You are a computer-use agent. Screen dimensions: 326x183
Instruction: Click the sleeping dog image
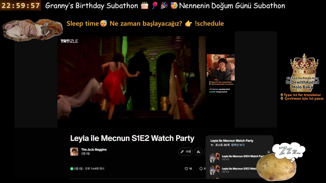33,30
